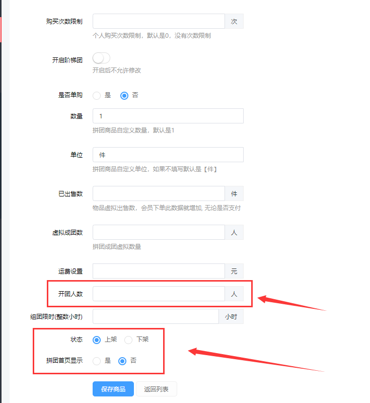This screenshot has width=370, height=403.
Task: Click the 保存商品 button
Action: 113,389
